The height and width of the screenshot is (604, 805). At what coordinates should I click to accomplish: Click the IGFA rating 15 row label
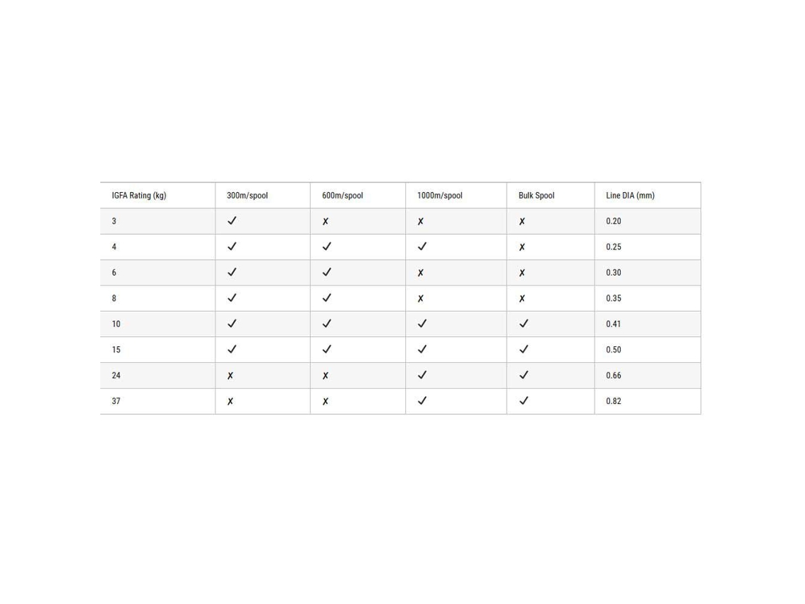tap(116, 350)
